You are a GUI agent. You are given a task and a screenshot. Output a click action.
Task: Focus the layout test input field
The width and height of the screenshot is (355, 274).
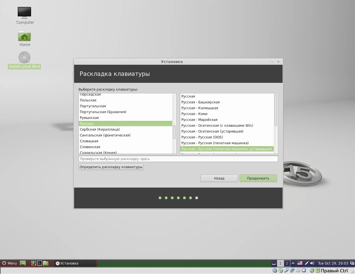tap(178, 159)
